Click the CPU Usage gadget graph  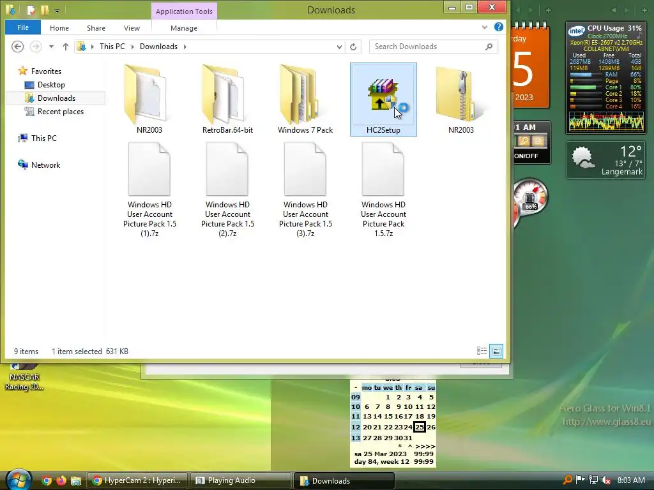coord(606,121)
